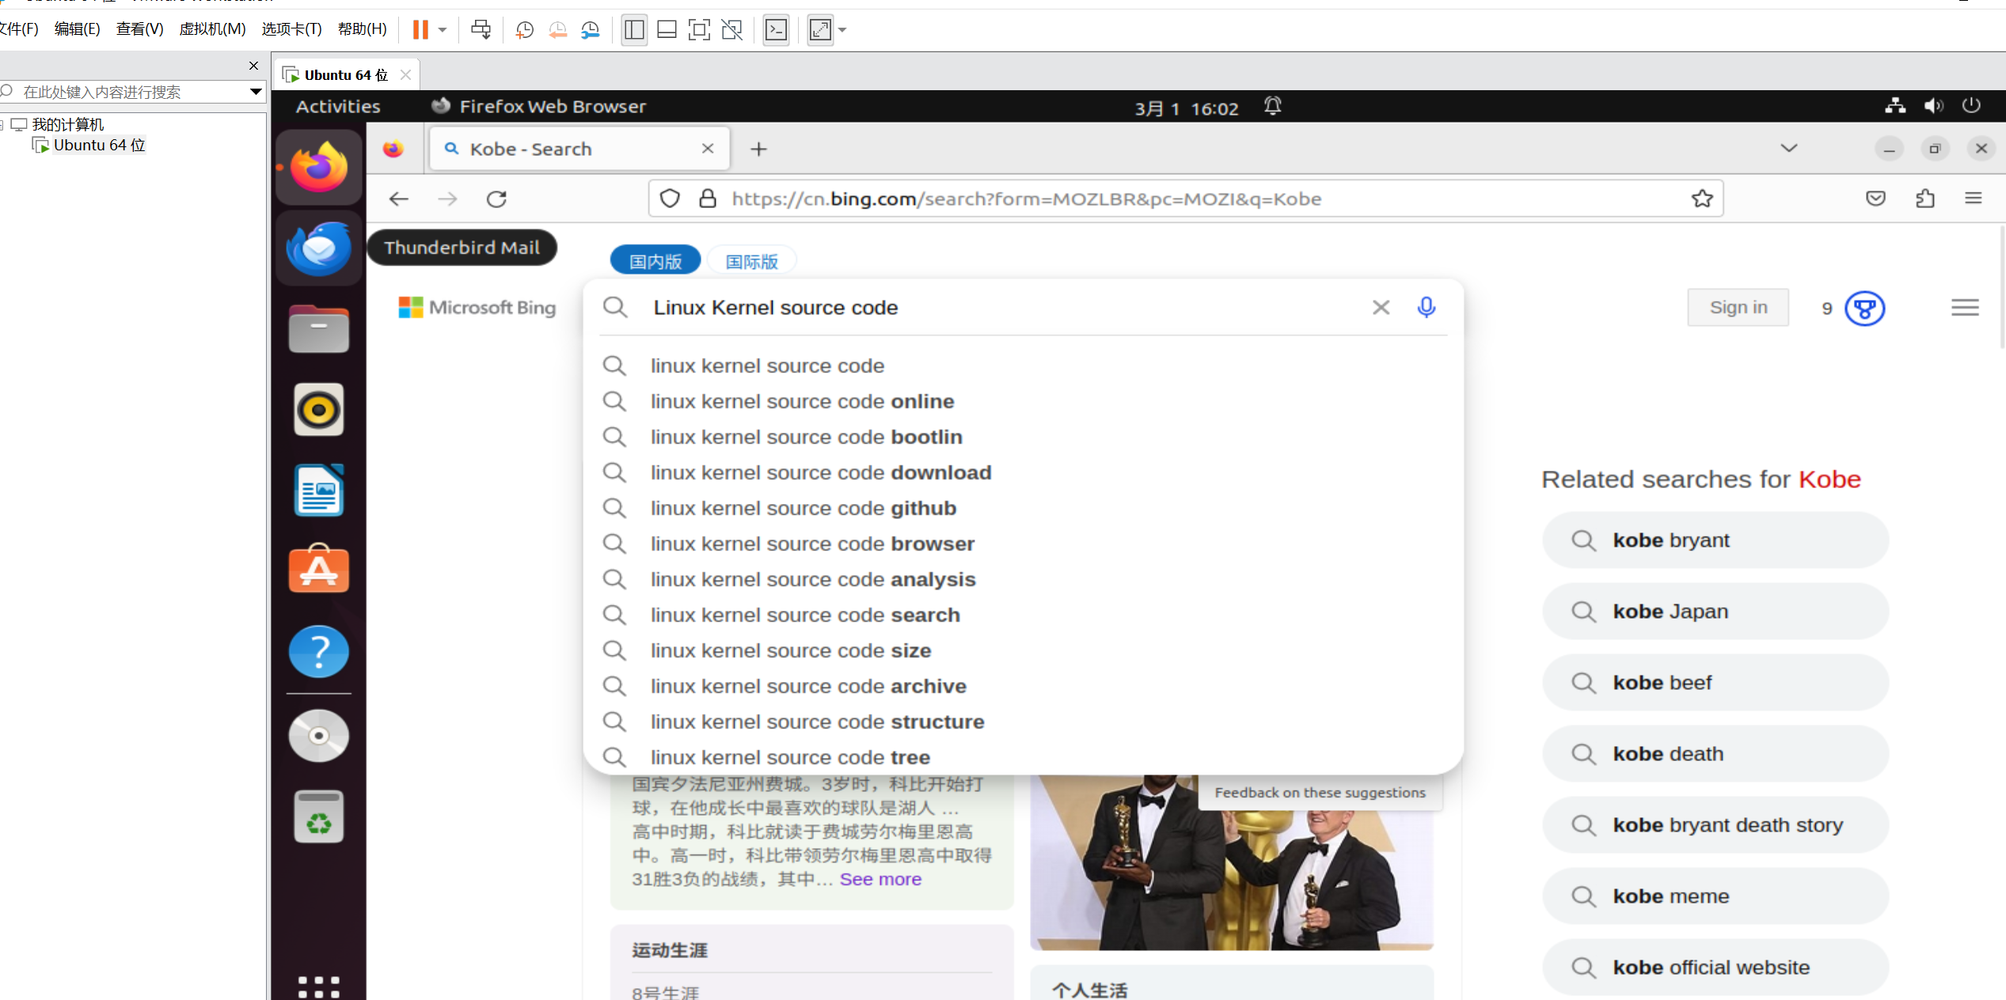Open Firefox from the Ubuntu dock
This screenshot has width=2006, height=1000.
click(319, 168)
